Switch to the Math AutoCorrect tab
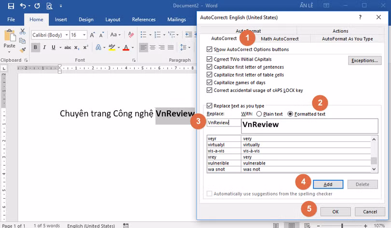The width and height of the screenshot is (391, 228). click(279, 39)
